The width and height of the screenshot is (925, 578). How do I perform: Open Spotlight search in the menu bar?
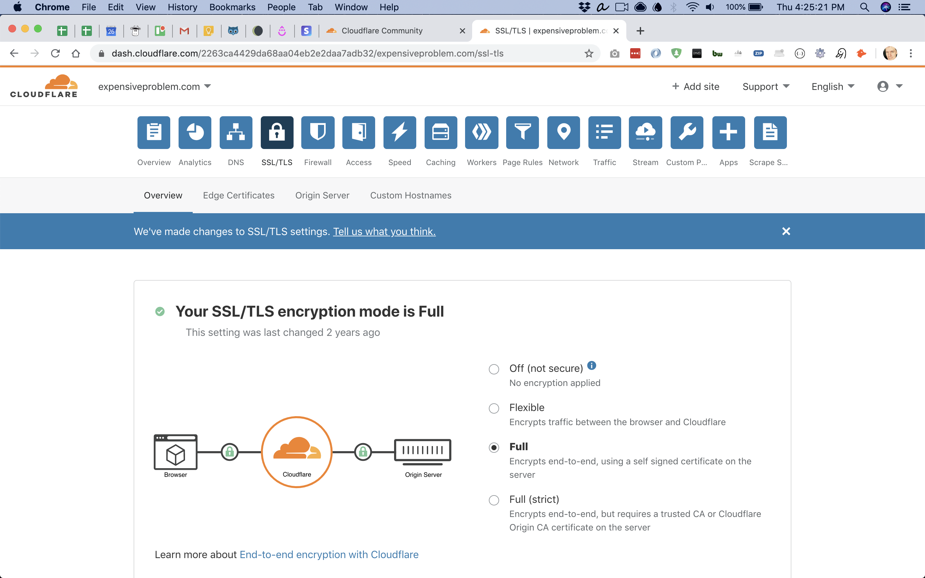[864, 7]
